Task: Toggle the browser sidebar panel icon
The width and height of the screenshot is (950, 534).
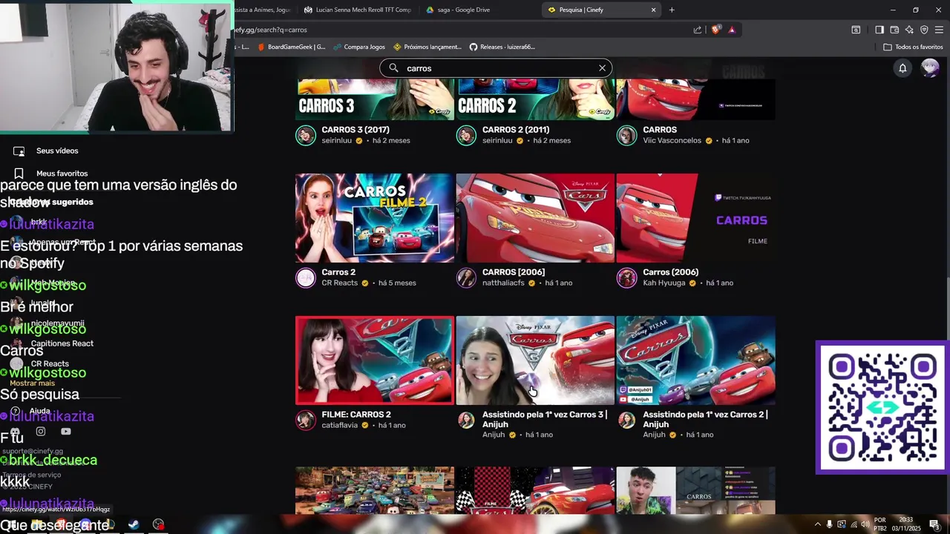Action: pos(879,30)
